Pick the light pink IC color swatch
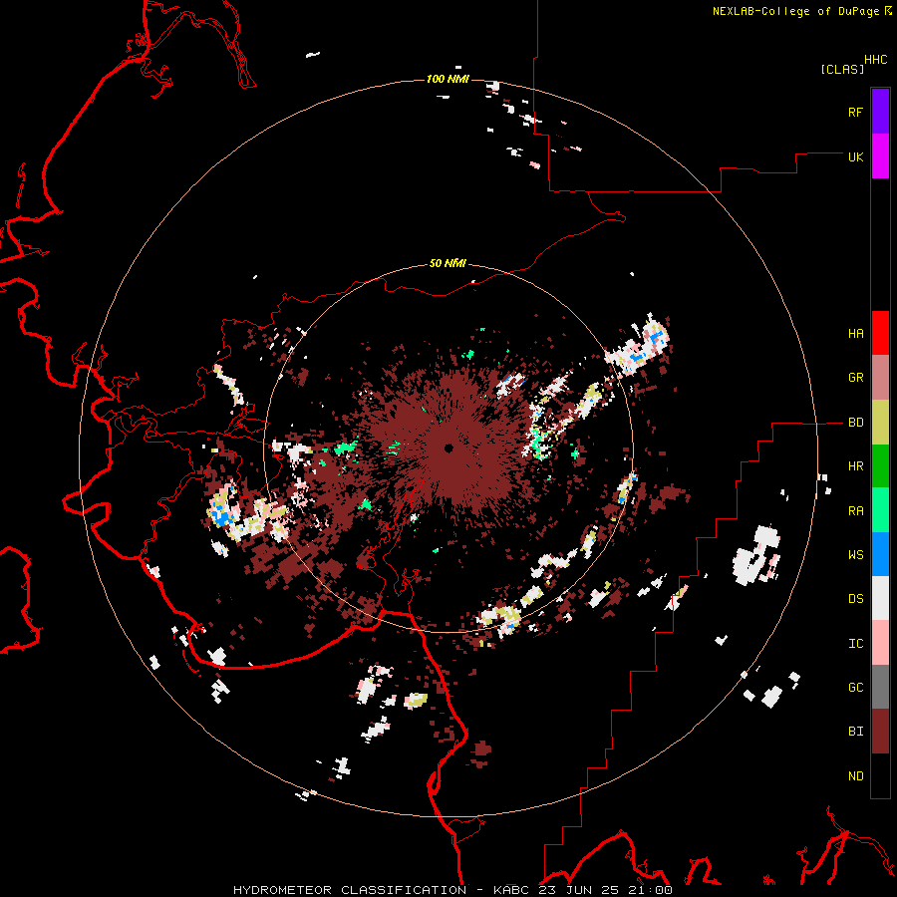897x897 pixels. click(x=880, y=643)
